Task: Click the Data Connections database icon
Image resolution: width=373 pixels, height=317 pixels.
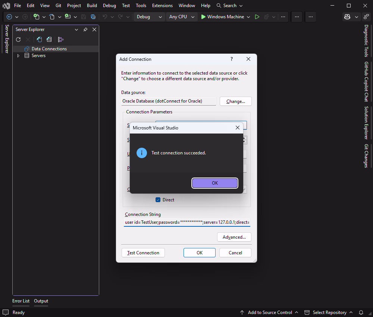Action: (x=26, y=48)
